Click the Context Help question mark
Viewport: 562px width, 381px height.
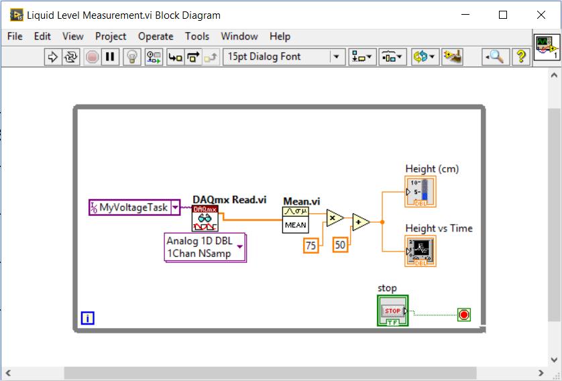tap(521, 56)
